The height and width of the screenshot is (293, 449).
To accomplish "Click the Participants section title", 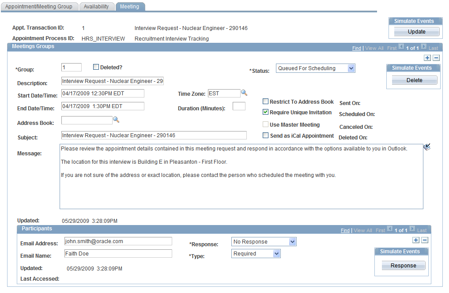I will pyautogui.click(x=37, y=229).
